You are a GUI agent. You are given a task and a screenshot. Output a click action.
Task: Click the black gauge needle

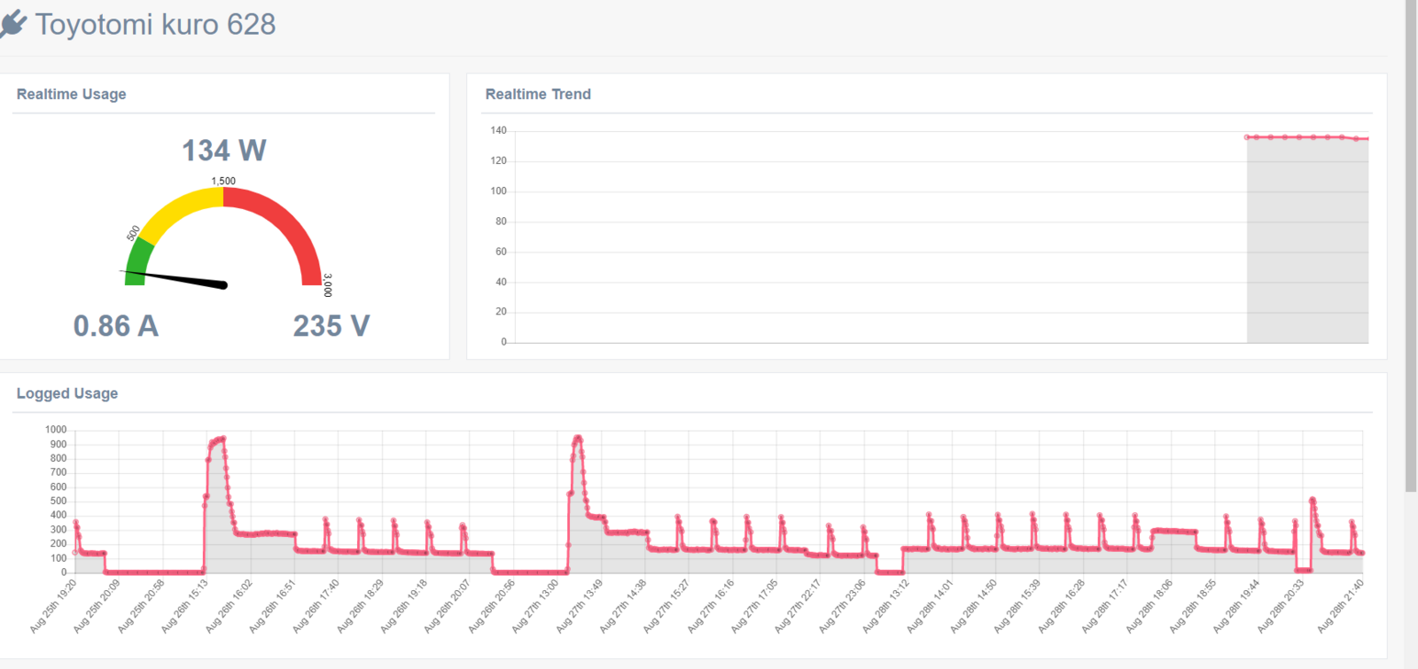coord(175,278)
